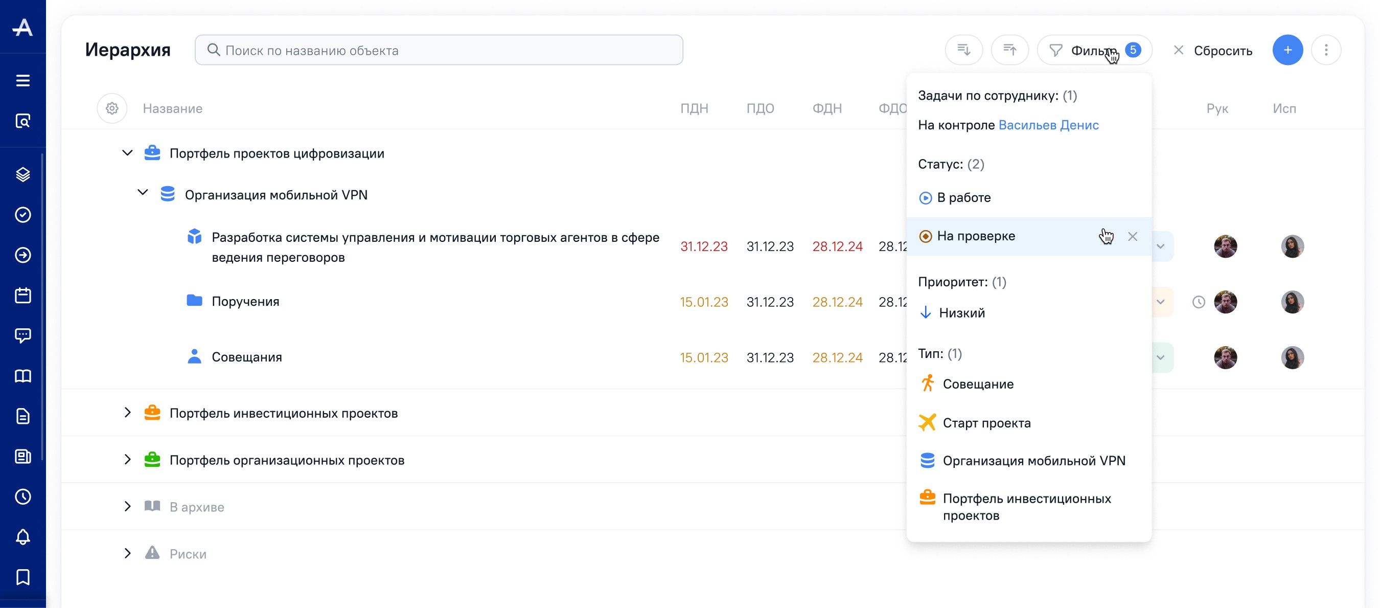This screenshot has width=1380, height=608.
Task: Select 'В работе' status filter option
Action: [x=963, y=198]
